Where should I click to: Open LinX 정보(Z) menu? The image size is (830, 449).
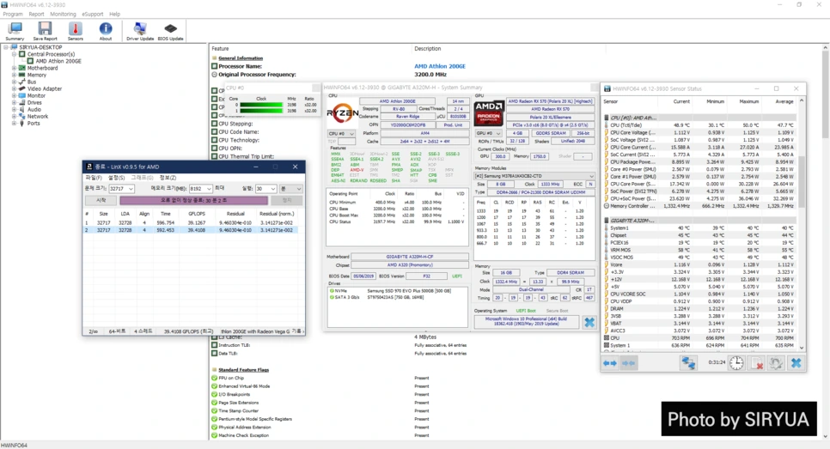168,178
